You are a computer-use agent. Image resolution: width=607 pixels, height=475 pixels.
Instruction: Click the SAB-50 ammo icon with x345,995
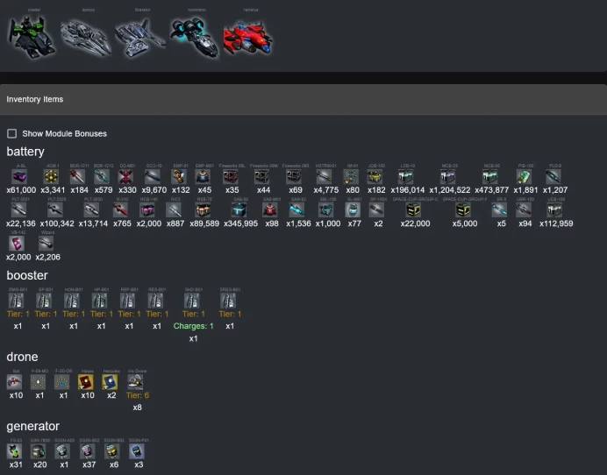[239, 210]
